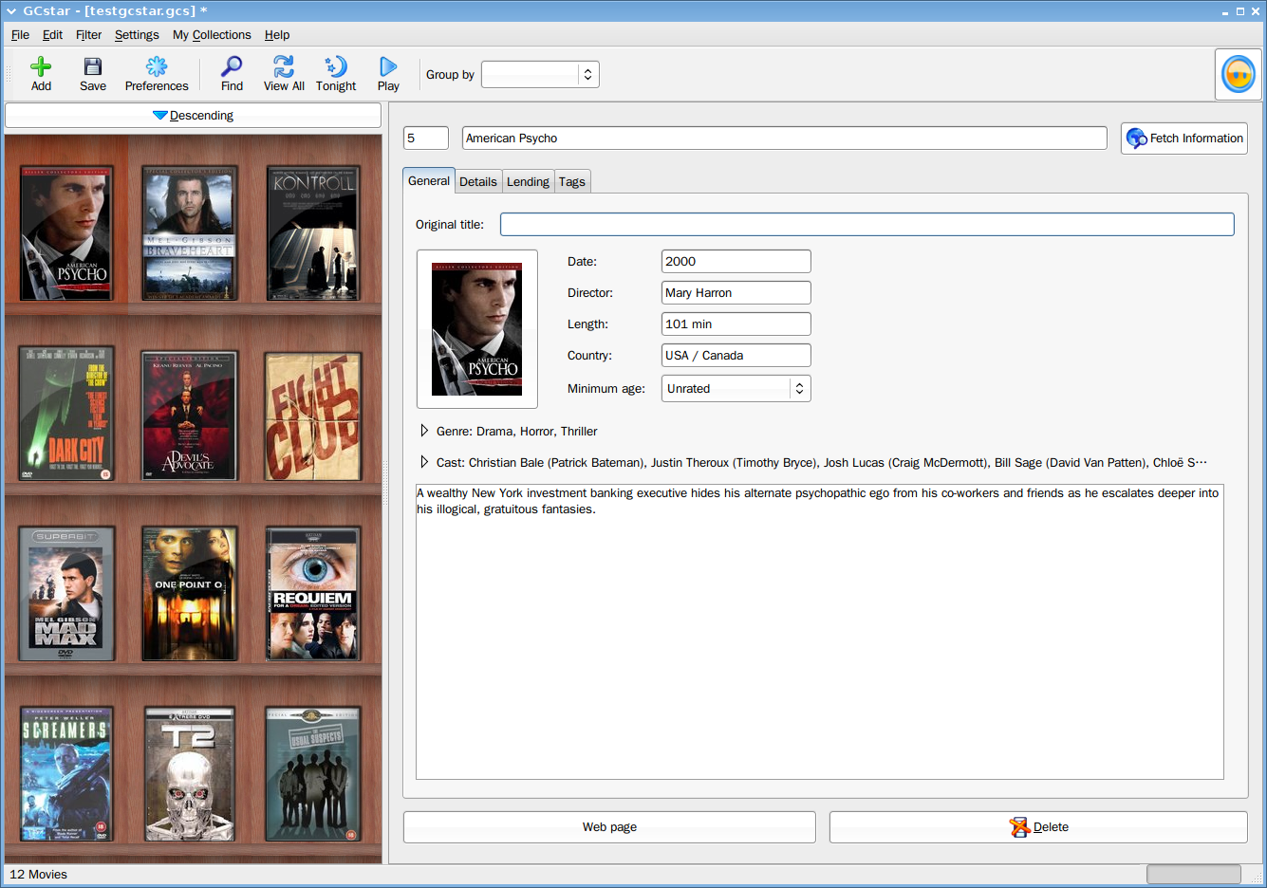
Task: Open the Filter menu
Action: [88, 35]
